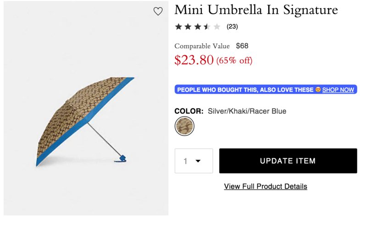Click the second rating star
This screenshot has height=233, width=367.
[x=188, y=27]
